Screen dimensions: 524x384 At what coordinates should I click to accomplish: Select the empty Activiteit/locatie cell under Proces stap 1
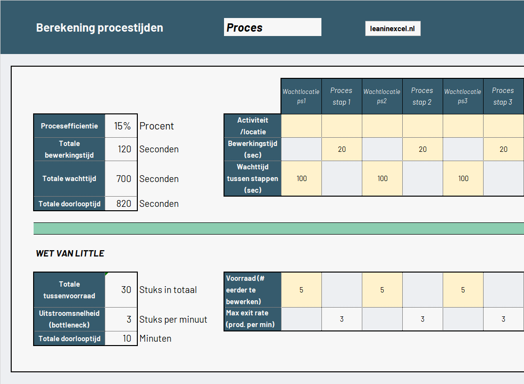coord(341,126)
